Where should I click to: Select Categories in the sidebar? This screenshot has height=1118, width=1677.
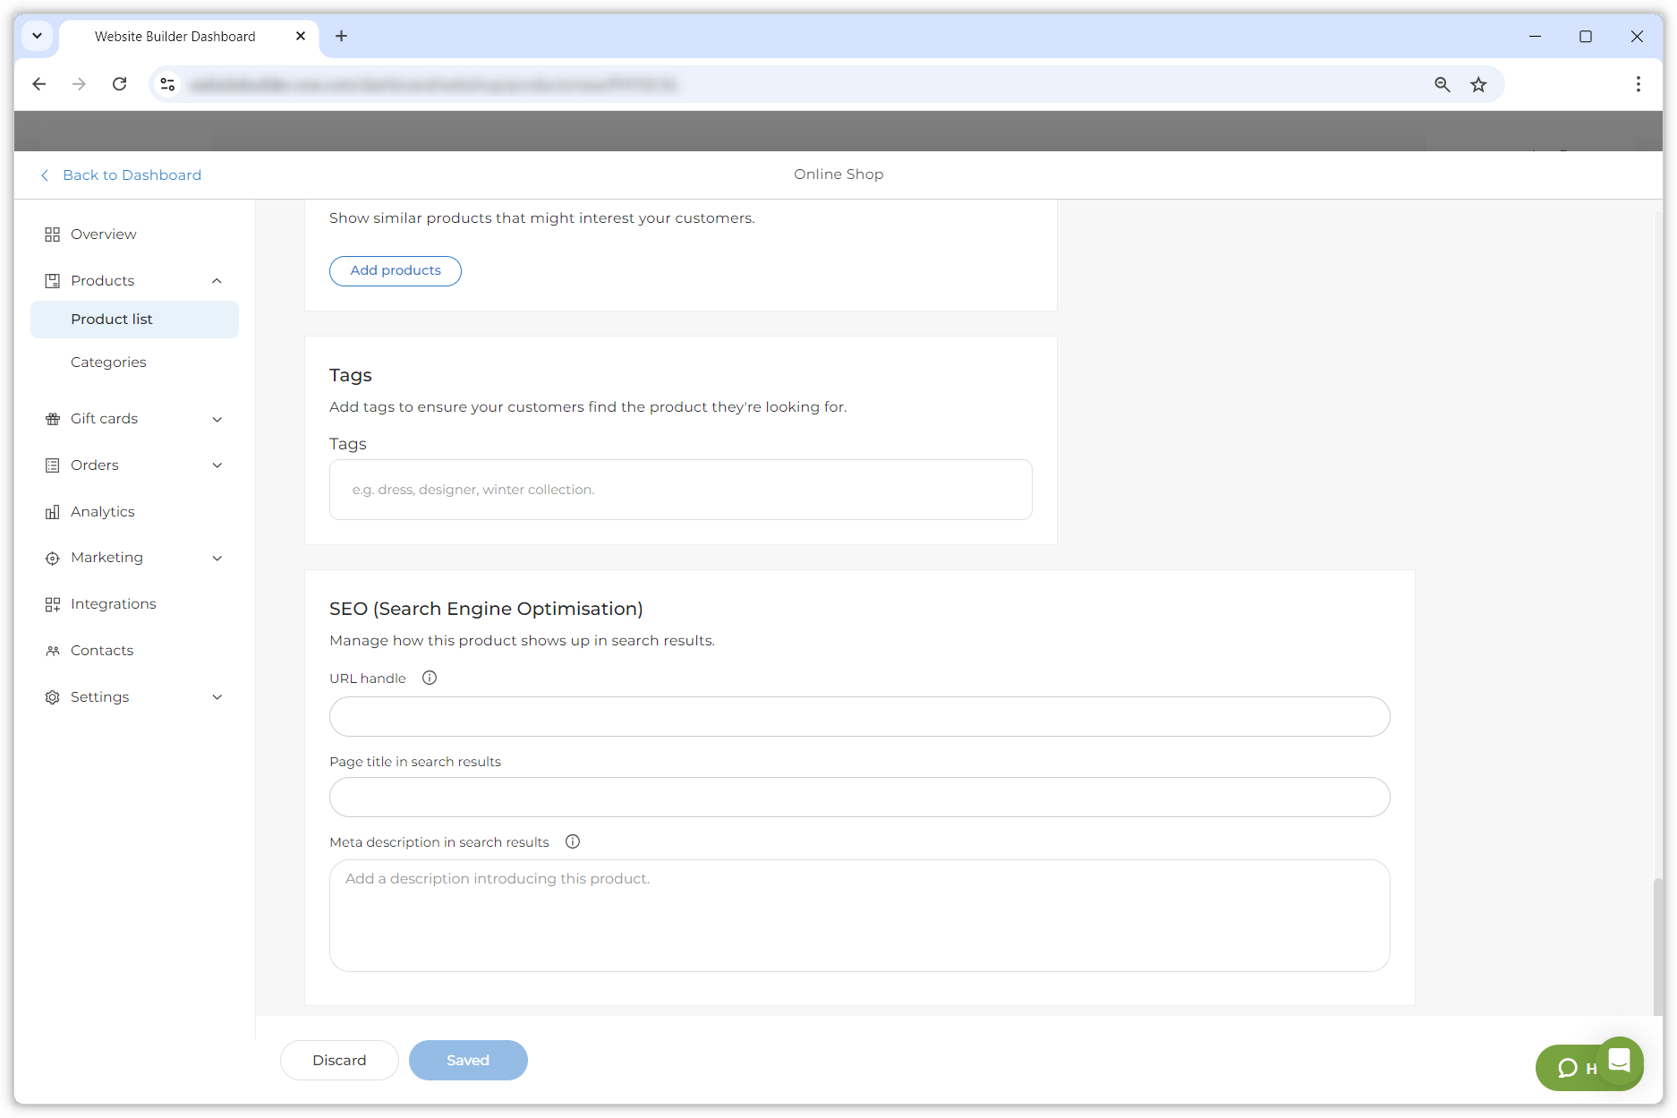pyautogui.click(x=108, y=363)
